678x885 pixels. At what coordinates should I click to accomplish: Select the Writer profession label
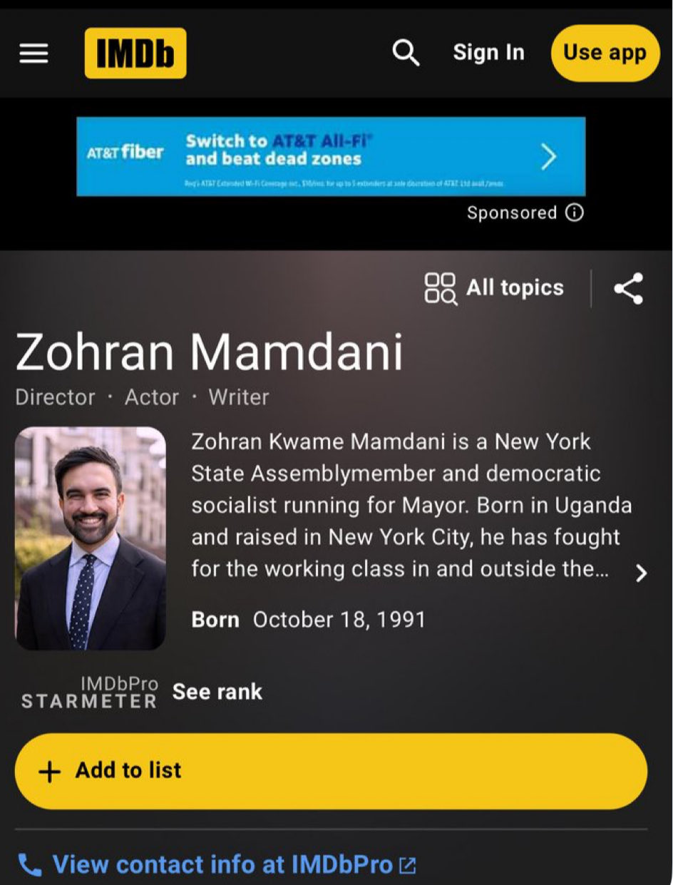point(239,397)
